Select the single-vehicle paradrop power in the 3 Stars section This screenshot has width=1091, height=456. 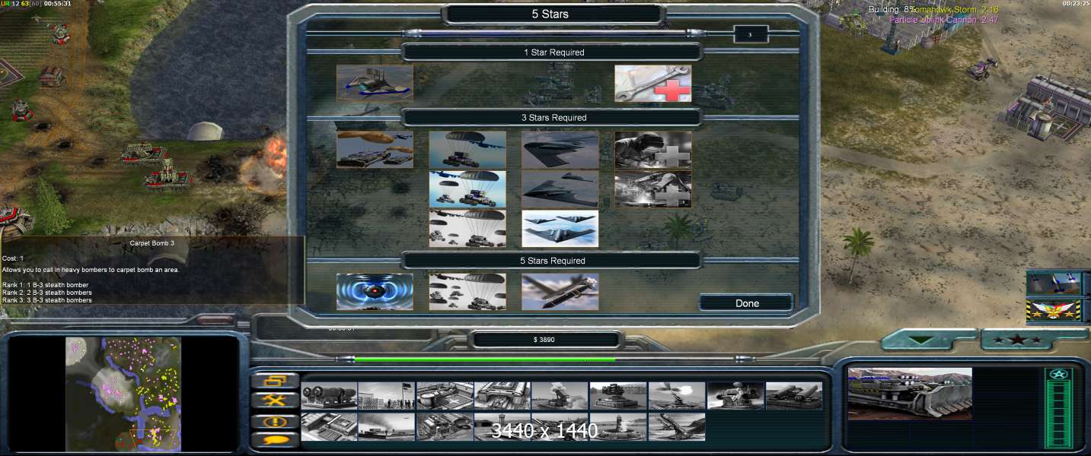[x=467, y=150]
